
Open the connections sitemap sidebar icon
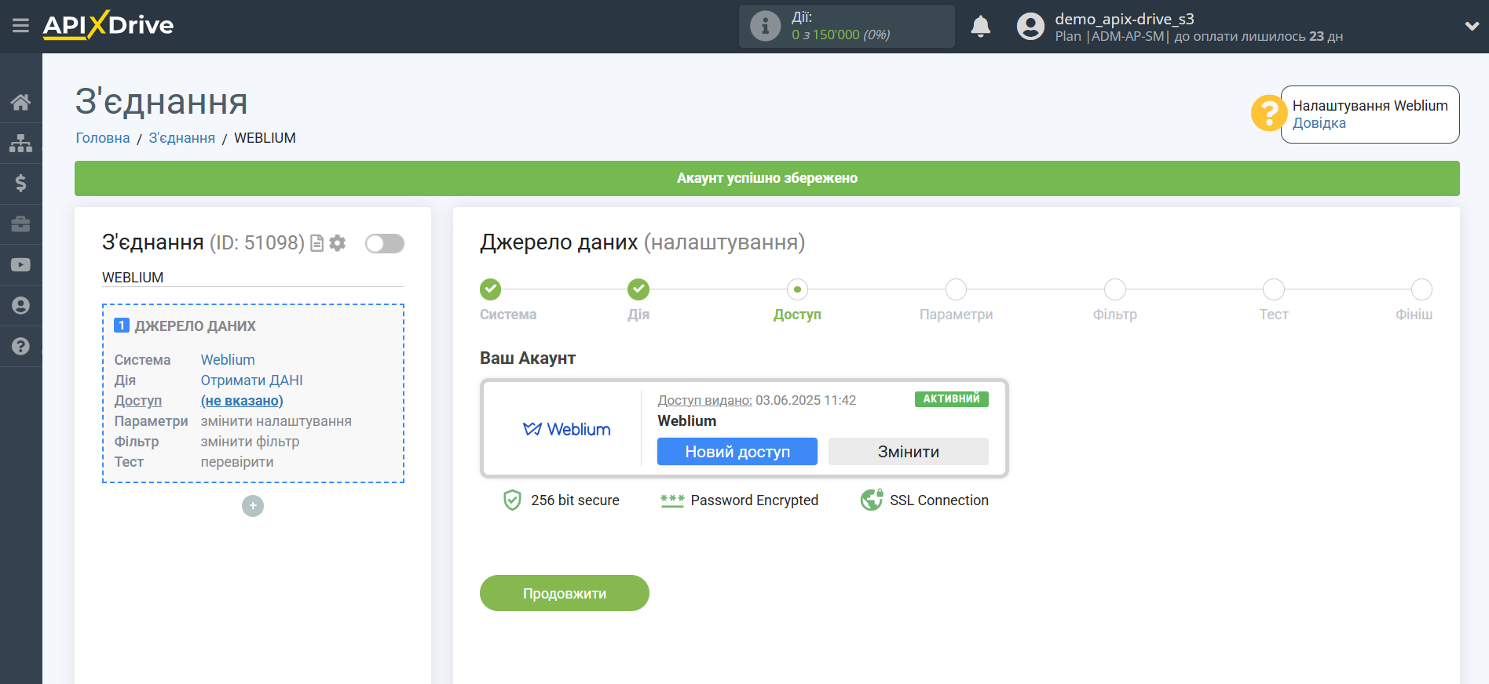(21, 143)
